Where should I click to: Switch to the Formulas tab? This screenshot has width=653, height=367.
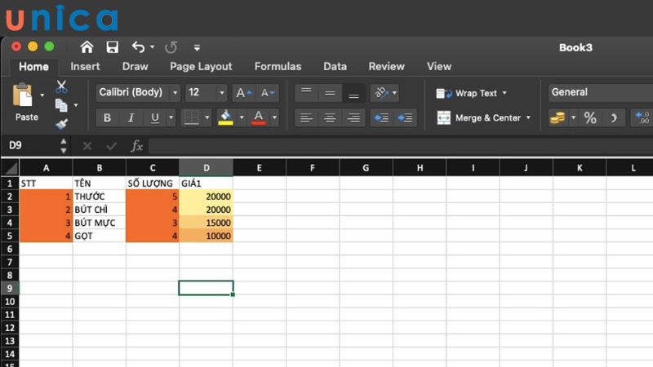coord(278,67)
